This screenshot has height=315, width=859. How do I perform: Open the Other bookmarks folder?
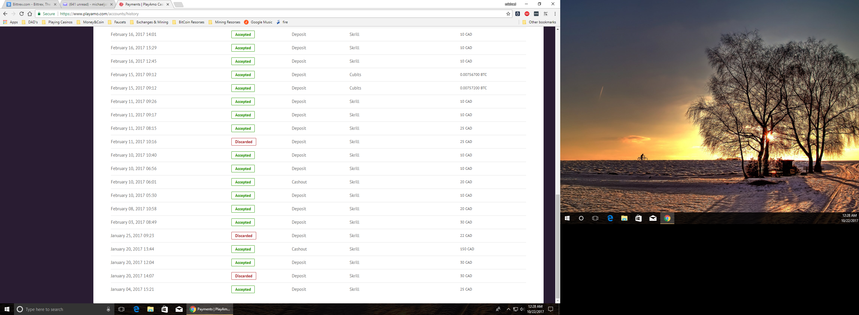pos(539,22)
